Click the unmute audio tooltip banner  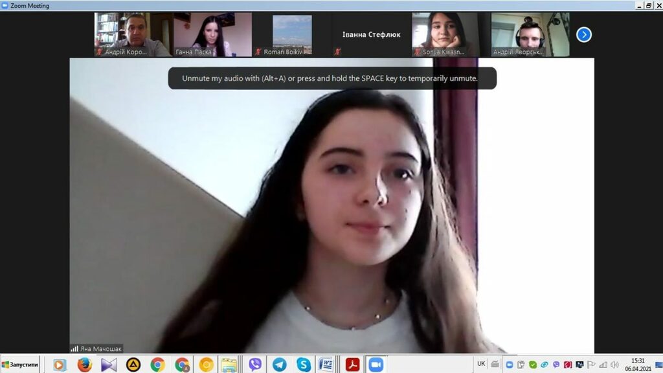[x=332, y=78]
